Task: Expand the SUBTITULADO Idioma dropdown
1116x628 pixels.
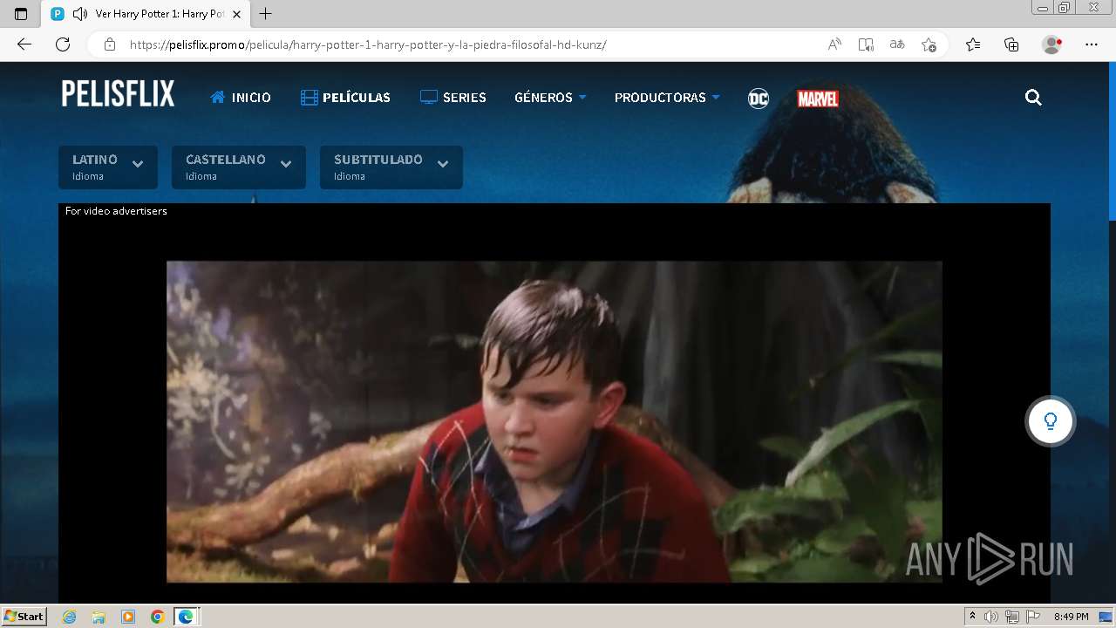Action: tap(391, 167)
